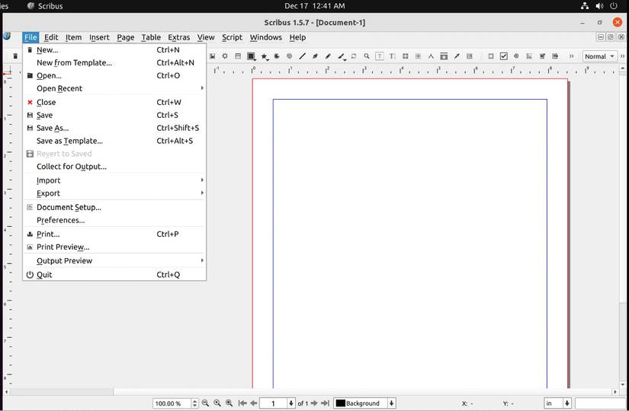Insert a PDF radio button field
The width and height of the screenshot is (629, 411).
pyautogui.click(x=516, y=56)
